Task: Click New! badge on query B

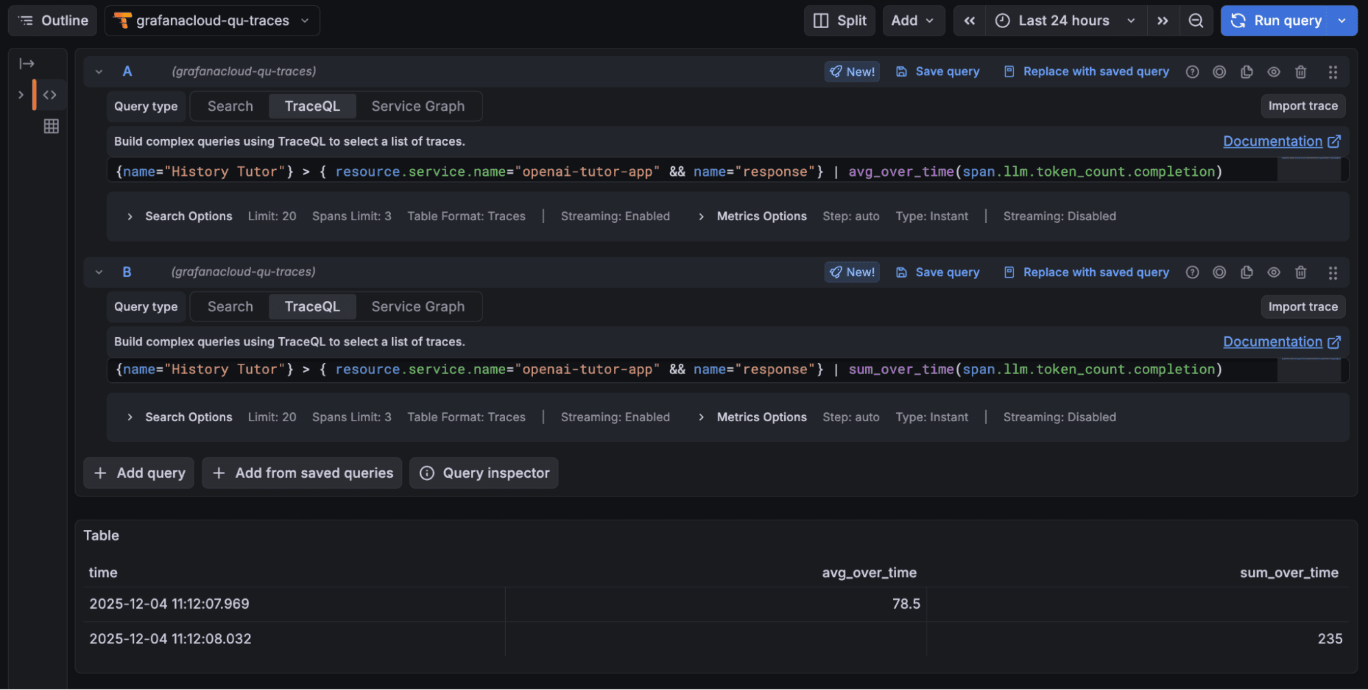Action: point(852,272)
